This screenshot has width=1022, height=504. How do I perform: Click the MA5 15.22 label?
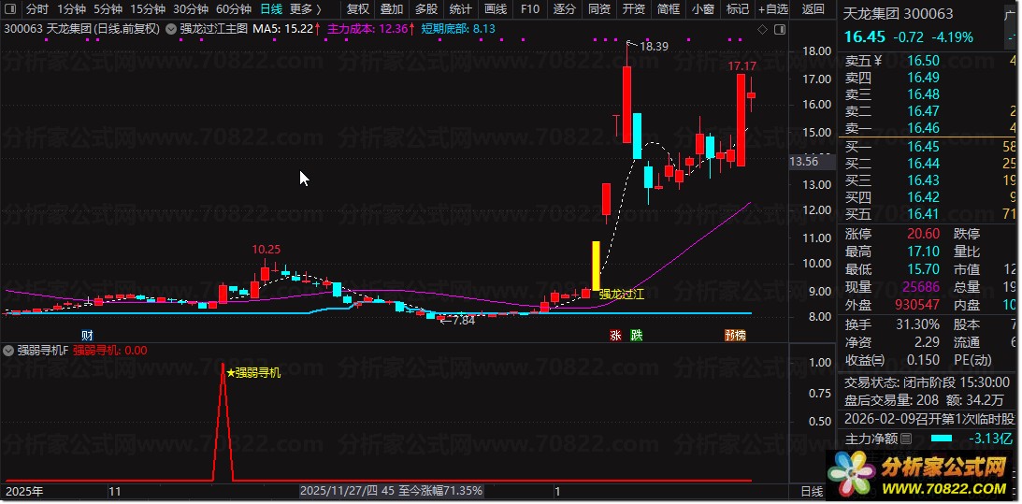click(286, 29)
